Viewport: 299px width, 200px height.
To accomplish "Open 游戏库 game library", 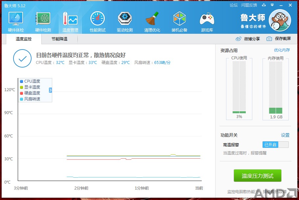I will pyautogui.click(x=207, y=22).
